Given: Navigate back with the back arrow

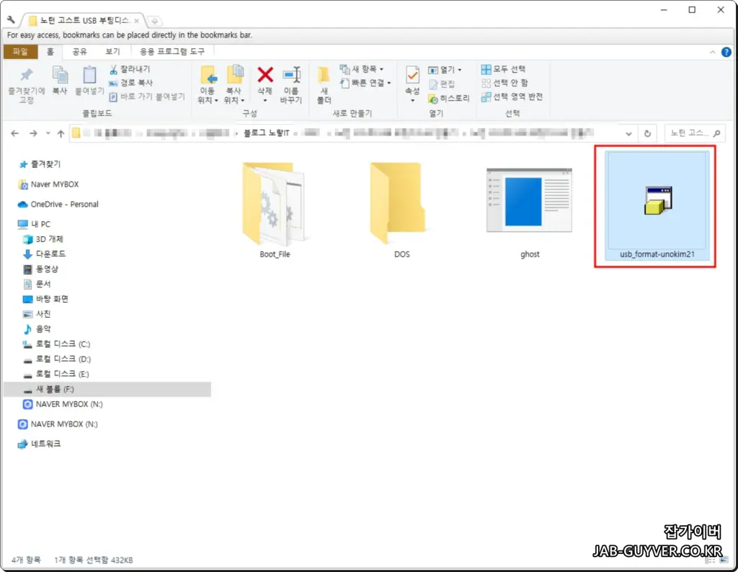Looking at the screenshot, I should [14, 133].
